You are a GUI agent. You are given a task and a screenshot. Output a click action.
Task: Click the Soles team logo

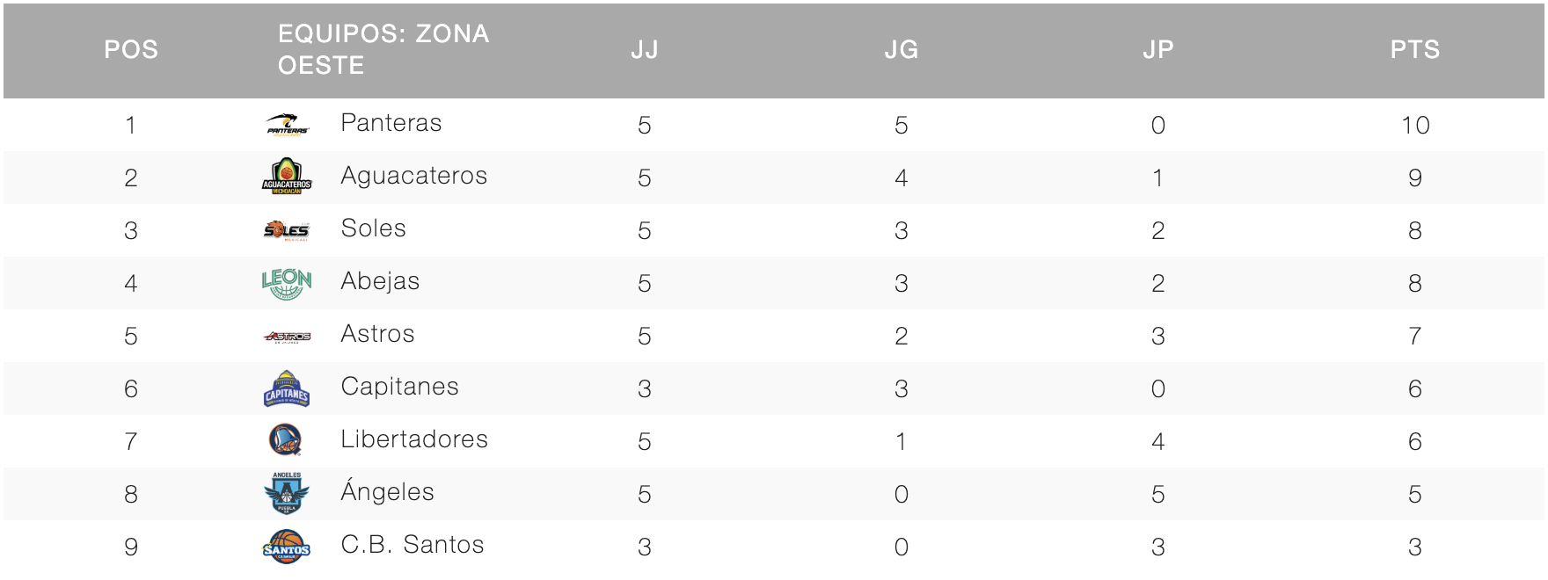(287, 230)
